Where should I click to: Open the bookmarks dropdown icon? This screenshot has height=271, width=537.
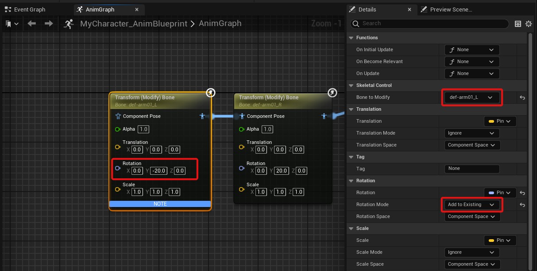(x=12, y=24)
